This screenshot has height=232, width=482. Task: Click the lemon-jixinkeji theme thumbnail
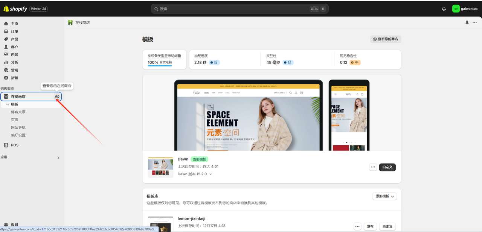click(x=160, y=224)
